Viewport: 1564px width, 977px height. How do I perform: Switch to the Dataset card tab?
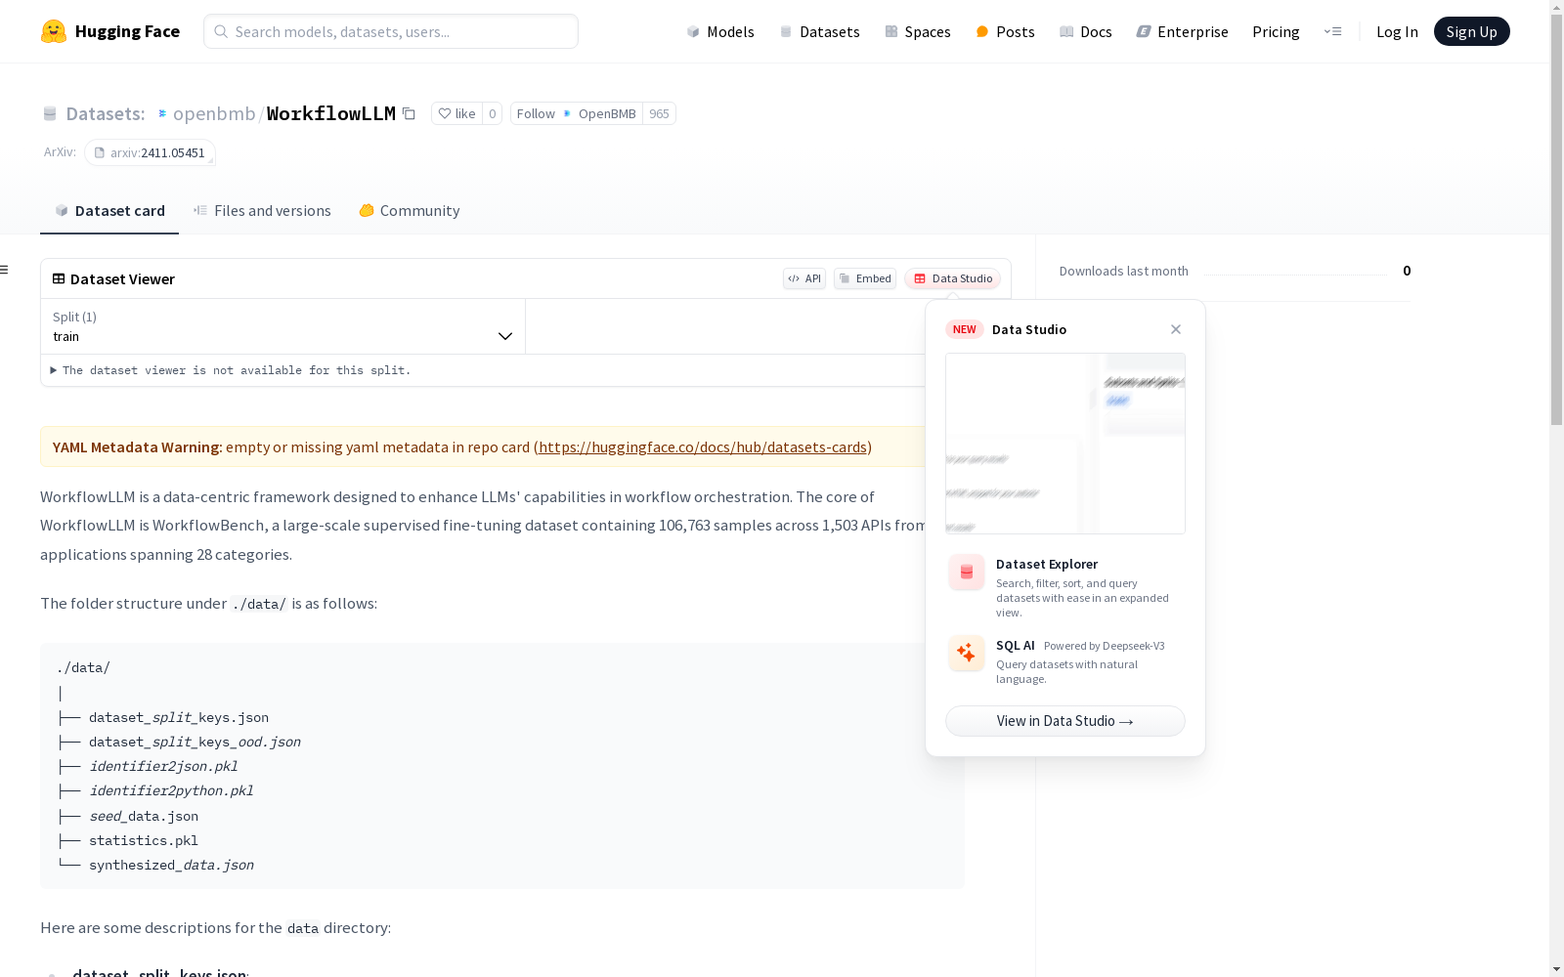[109, 211]
